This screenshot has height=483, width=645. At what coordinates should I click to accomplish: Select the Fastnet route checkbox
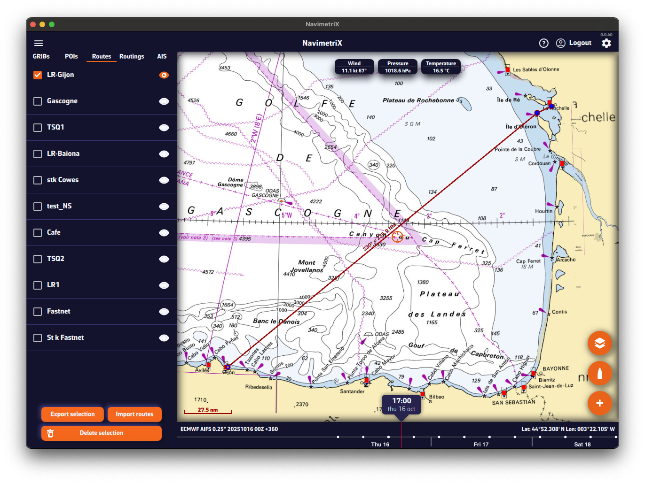tap(38, 312)
